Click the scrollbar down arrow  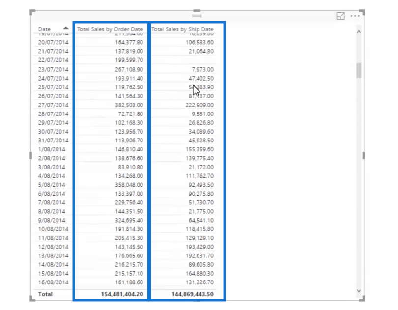click(359, 291)
